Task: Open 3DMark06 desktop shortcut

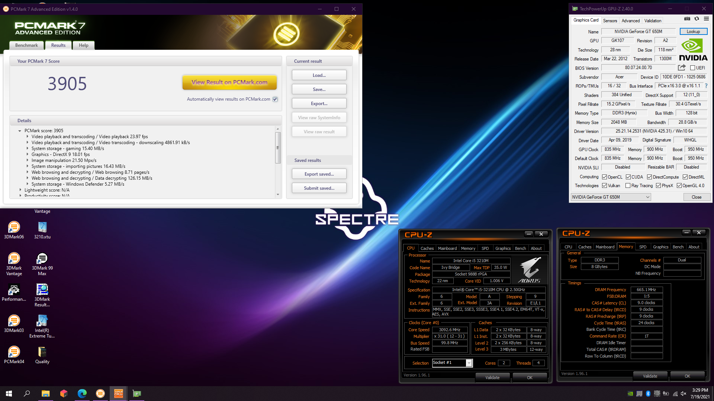Action: [x=14, y=230]
